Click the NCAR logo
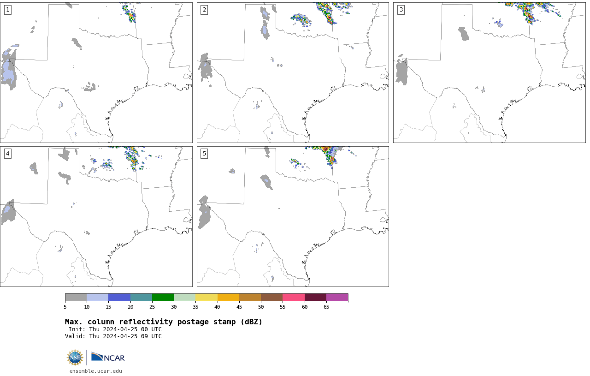 pyautogui.click(x=108, y=357)
